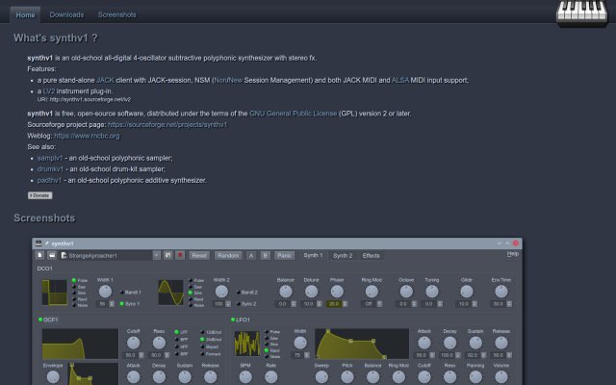Open the JACK link
616x385 pixels.
pyautogui.click(x=105, y=80)
